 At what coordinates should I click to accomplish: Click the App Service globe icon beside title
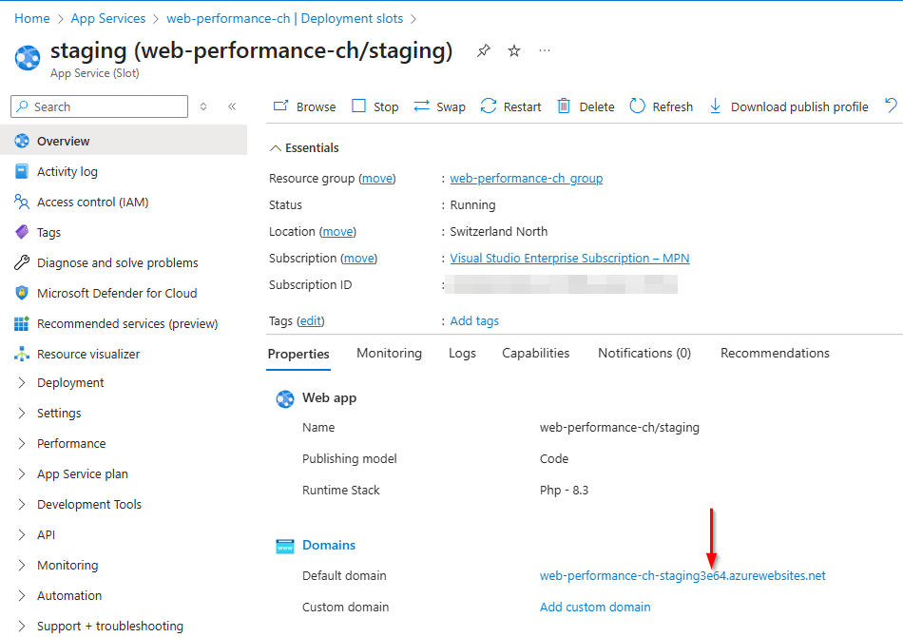pyautogui.click(x=28, y=58)
